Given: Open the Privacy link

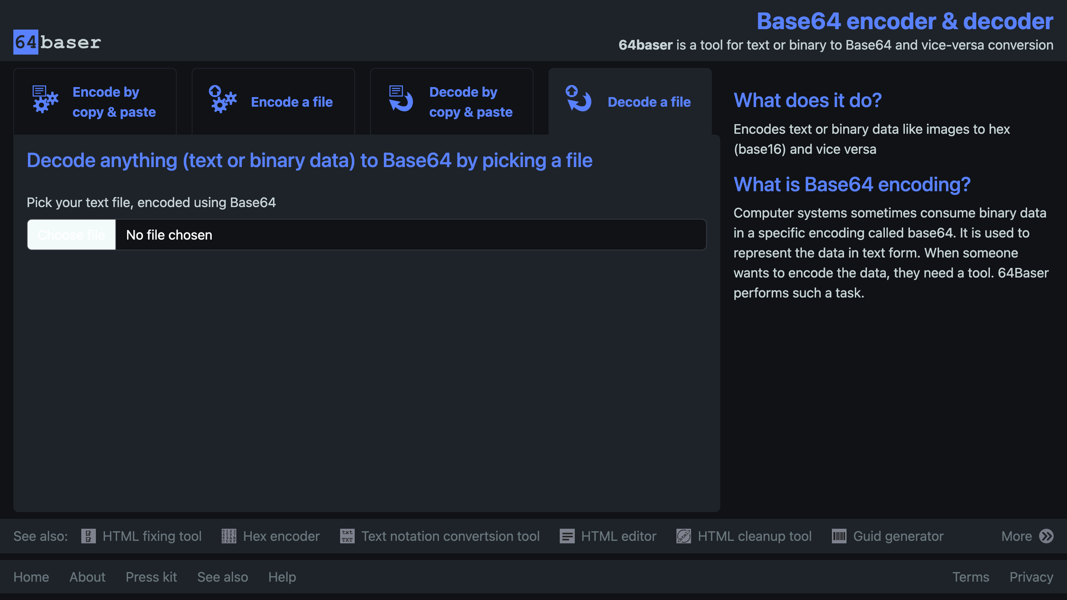Looking at the screenshot, I should tap(1031, 577).
